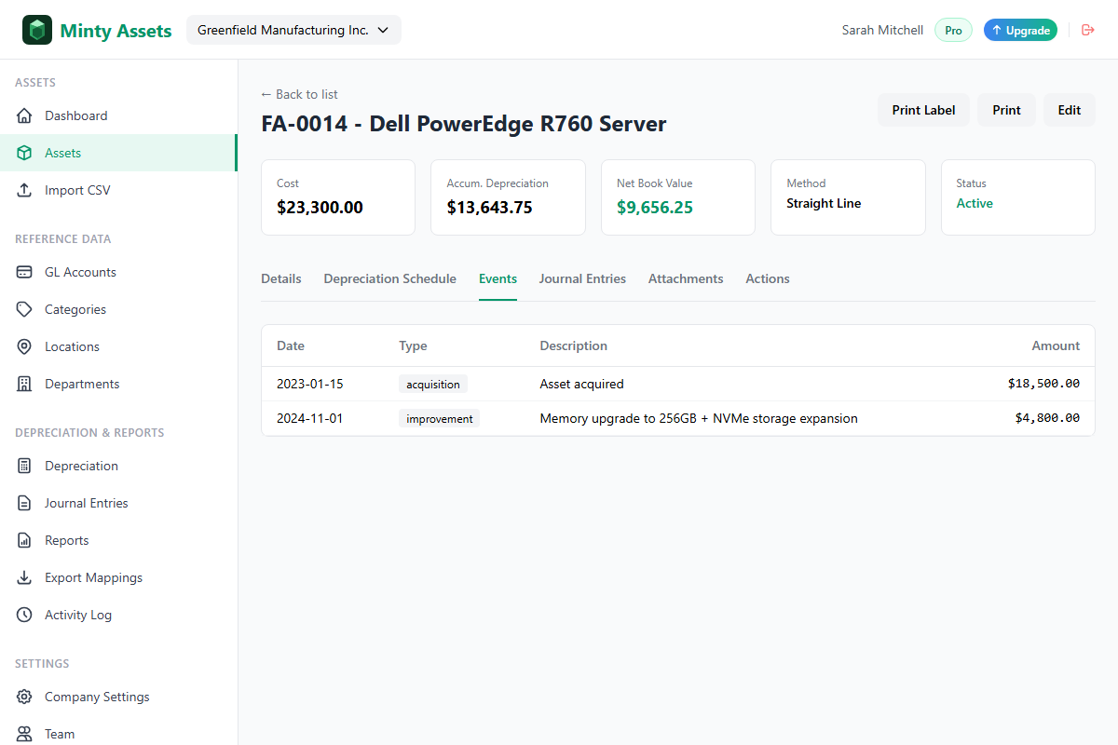The image size is (1118, 745).
Task: Open the Actions tab
Action: click(768, 278)
